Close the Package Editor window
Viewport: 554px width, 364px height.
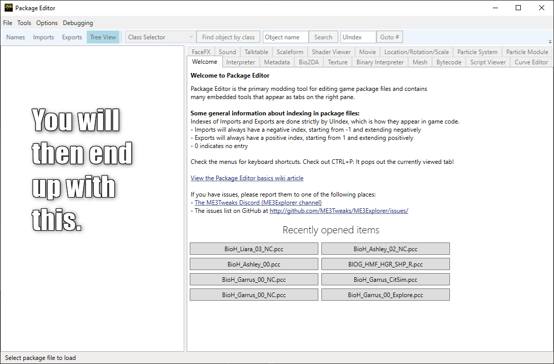pyautogui.click(x=542, y=8)
